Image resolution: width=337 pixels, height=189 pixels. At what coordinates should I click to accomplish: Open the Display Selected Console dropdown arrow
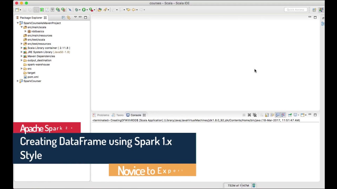click(x=298, y=115)
